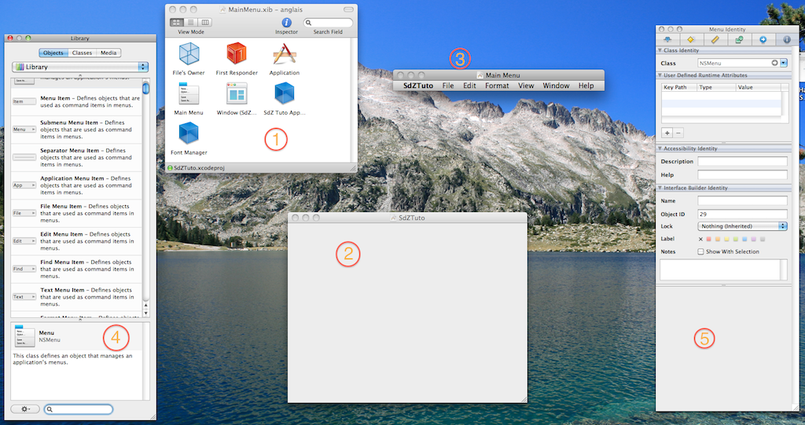Remove runtime attribute with minus button
This screenshot has width=805, height=425.
(678, 133)
